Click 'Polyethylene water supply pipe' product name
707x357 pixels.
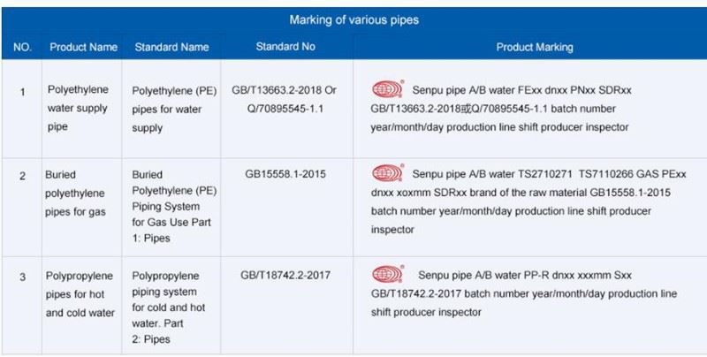click(78, 108)
